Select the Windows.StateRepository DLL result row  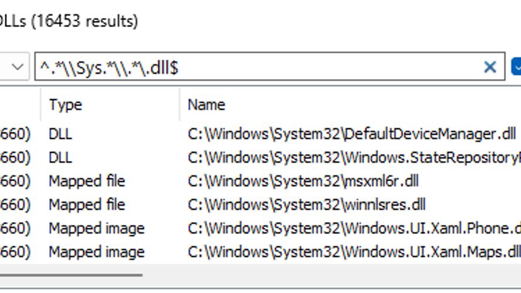pyautogui.click(x=353, y=158)
